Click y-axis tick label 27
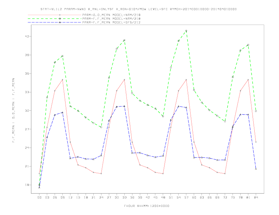The height and width of the screenshot is (215, 279). (x=27, y=129)
